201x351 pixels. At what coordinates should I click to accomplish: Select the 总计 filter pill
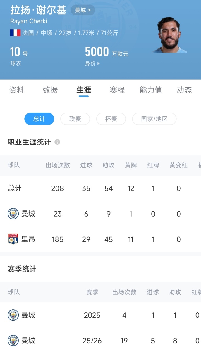point(39,119)
